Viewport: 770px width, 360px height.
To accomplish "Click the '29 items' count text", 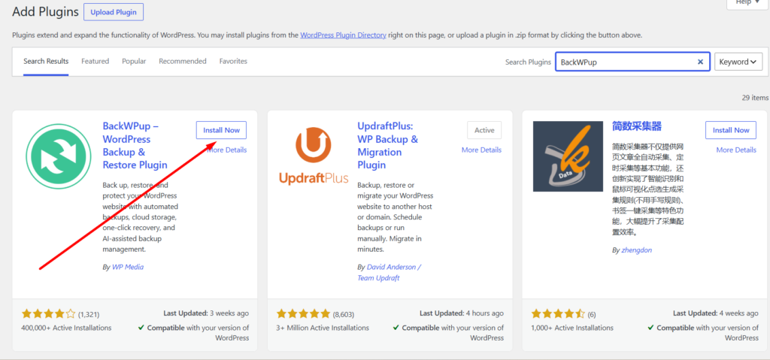I will tap(755, 98).
